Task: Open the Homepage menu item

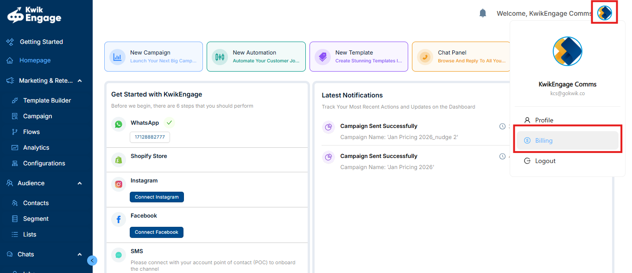Action: pyautogui.click(x=35, y=61)
